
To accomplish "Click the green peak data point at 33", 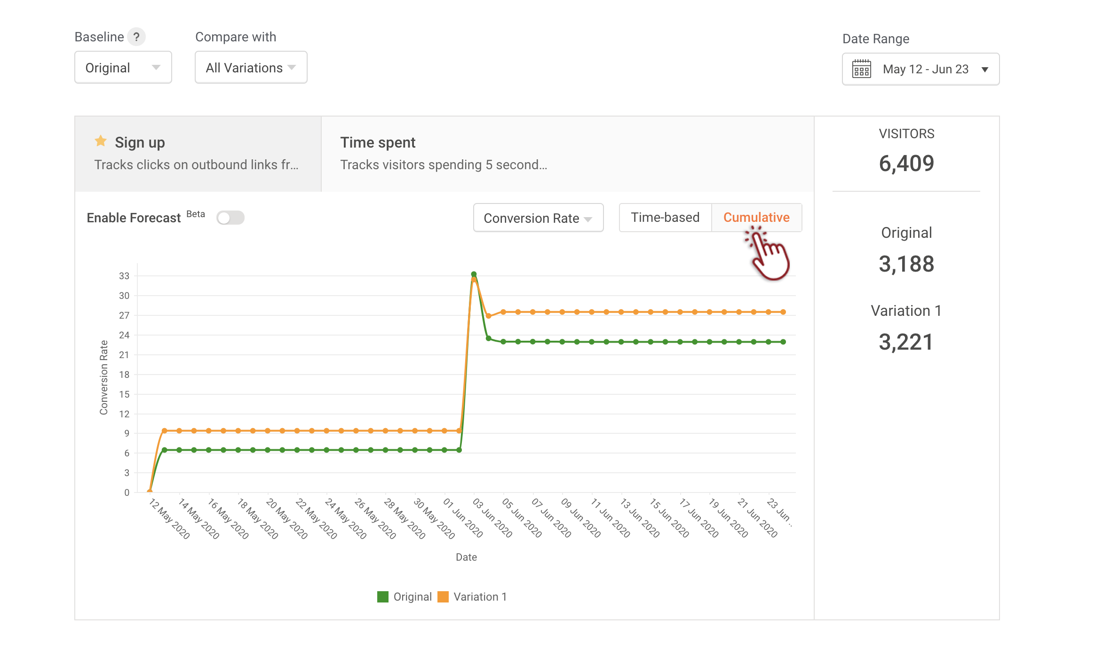I will pyautogui.click(x=474, y=274).
